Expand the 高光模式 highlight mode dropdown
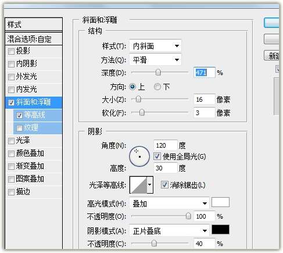Screen dimensions: 283x253 [169, 204]
